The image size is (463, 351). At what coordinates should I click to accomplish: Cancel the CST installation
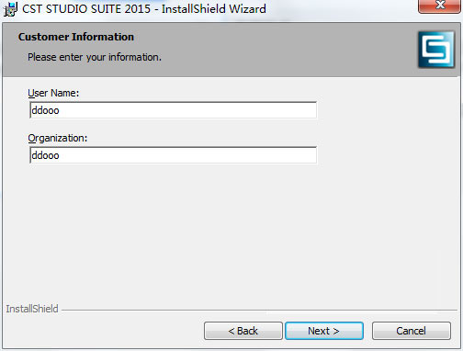click(412, 331)
